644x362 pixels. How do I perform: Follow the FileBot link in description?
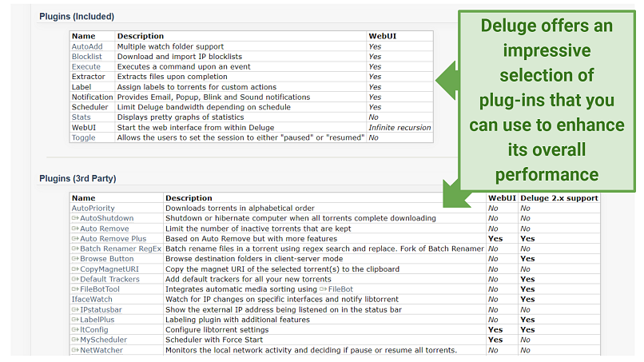[x=340, y=289]
